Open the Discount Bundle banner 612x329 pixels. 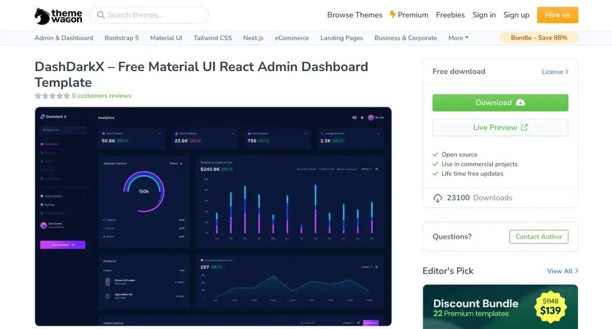pos(500,307)
